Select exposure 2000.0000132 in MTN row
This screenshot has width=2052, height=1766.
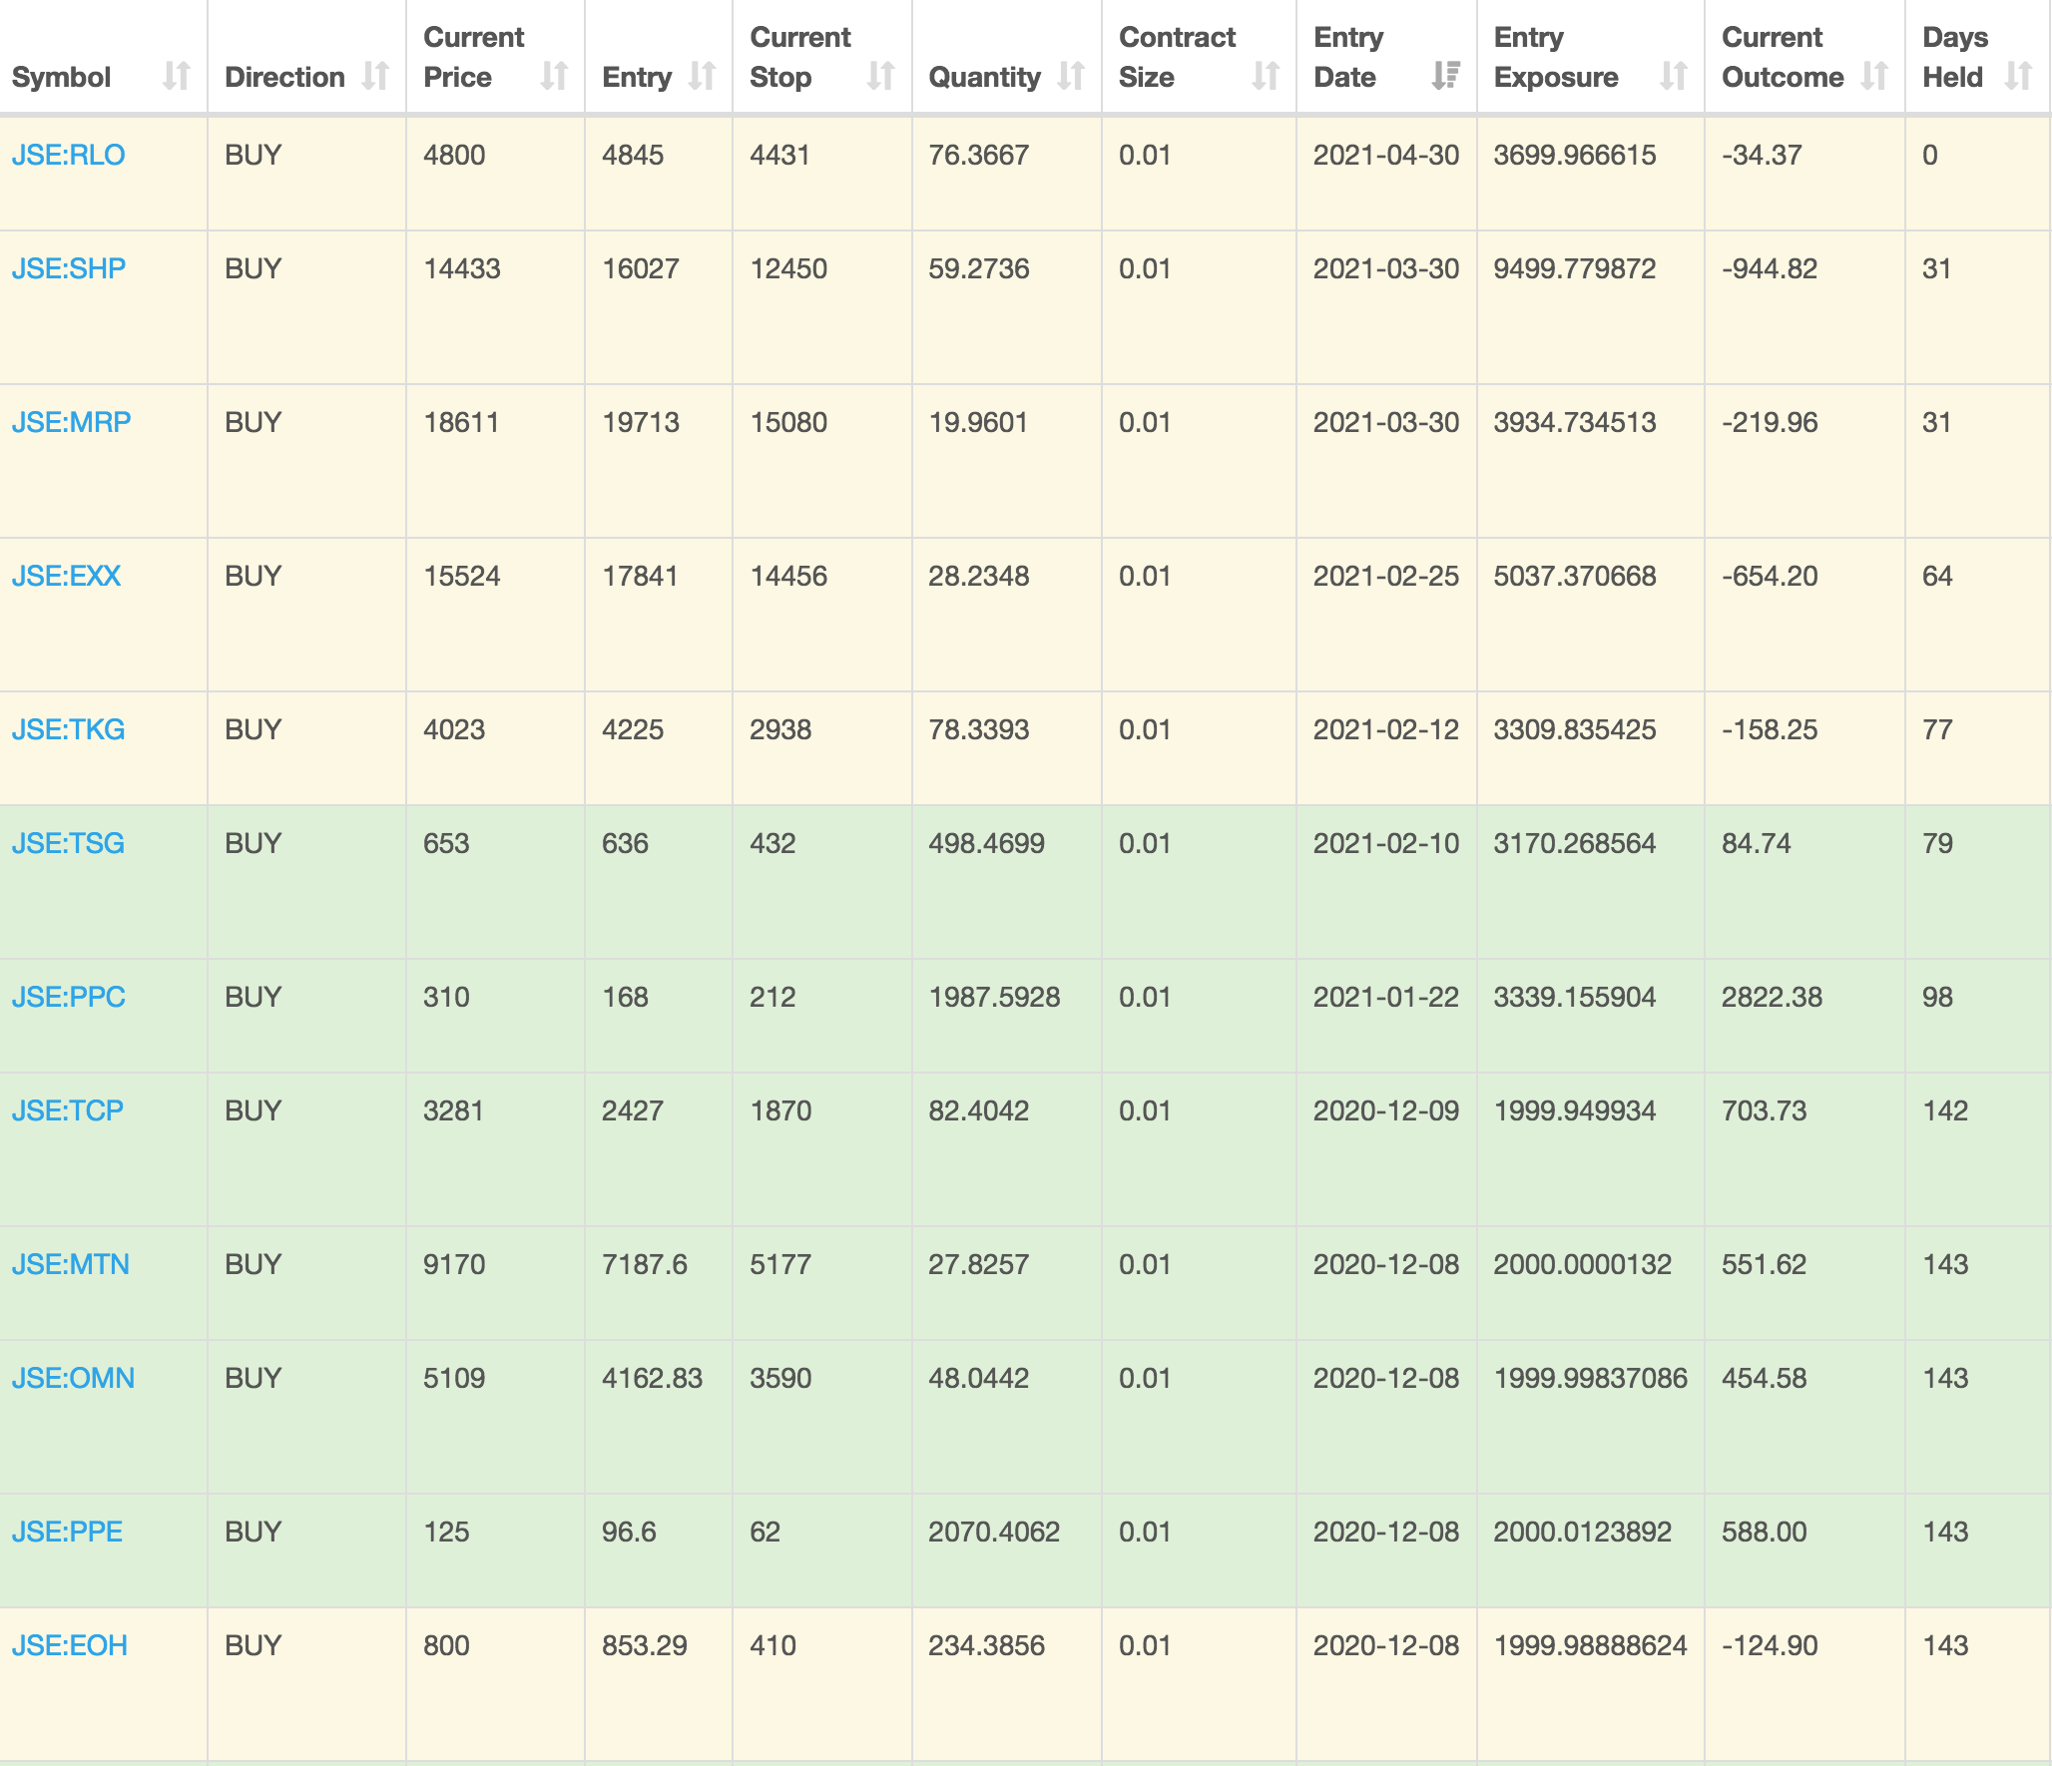click(x=1582, y=1264)
